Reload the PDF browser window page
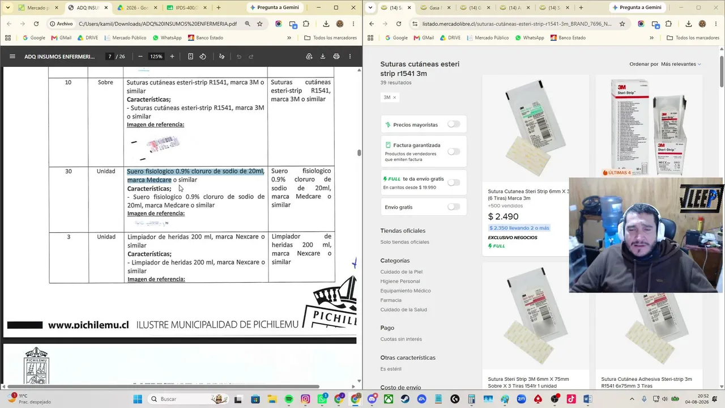This screenshot has height=408, width=725. (x=36, y=24)
